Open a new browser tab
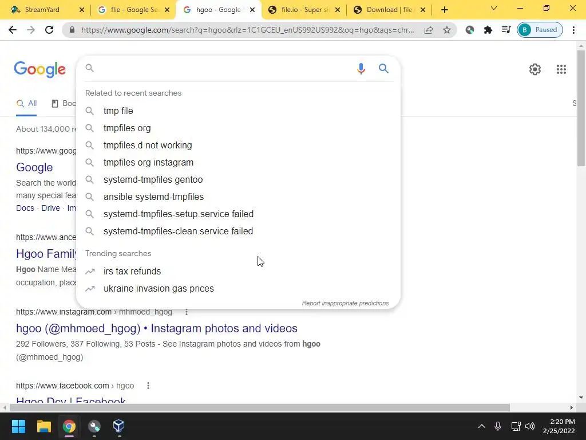This screenshot has height=440, width=586. click(x=444, y=10)
